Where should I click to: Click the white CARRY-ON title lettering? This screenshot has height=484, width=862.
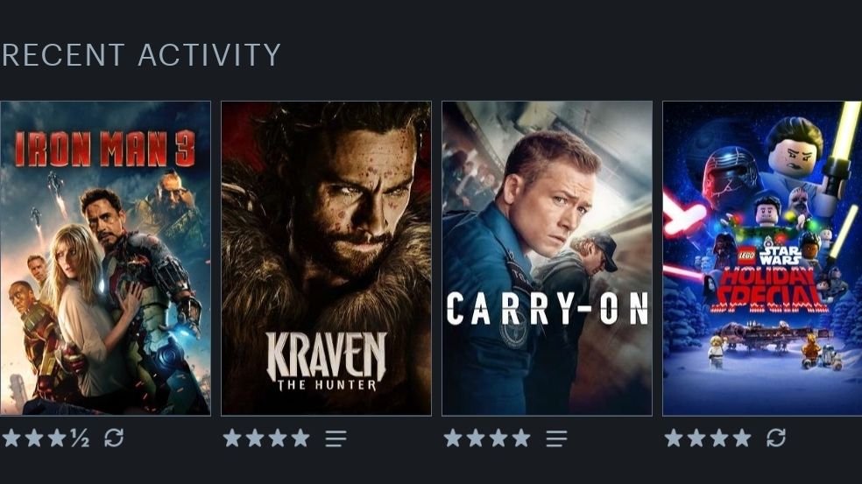tap(548, 309)
